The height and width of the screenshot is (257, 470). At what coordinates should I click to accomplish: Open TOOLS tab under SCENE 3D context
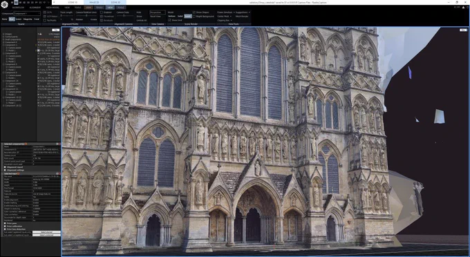tap(121, 8)
